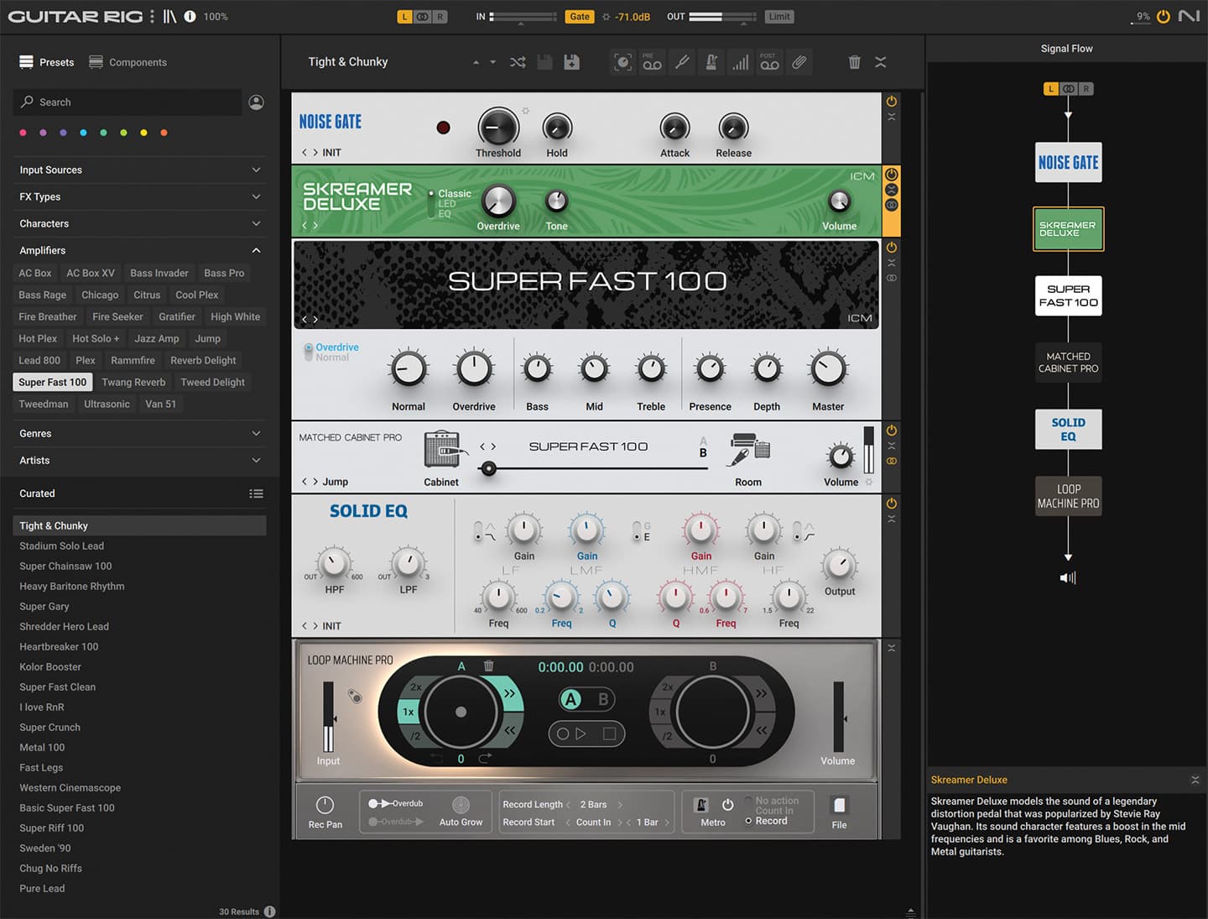
Task: Click the save preset floppy icon
Action: tap(544, 62)
